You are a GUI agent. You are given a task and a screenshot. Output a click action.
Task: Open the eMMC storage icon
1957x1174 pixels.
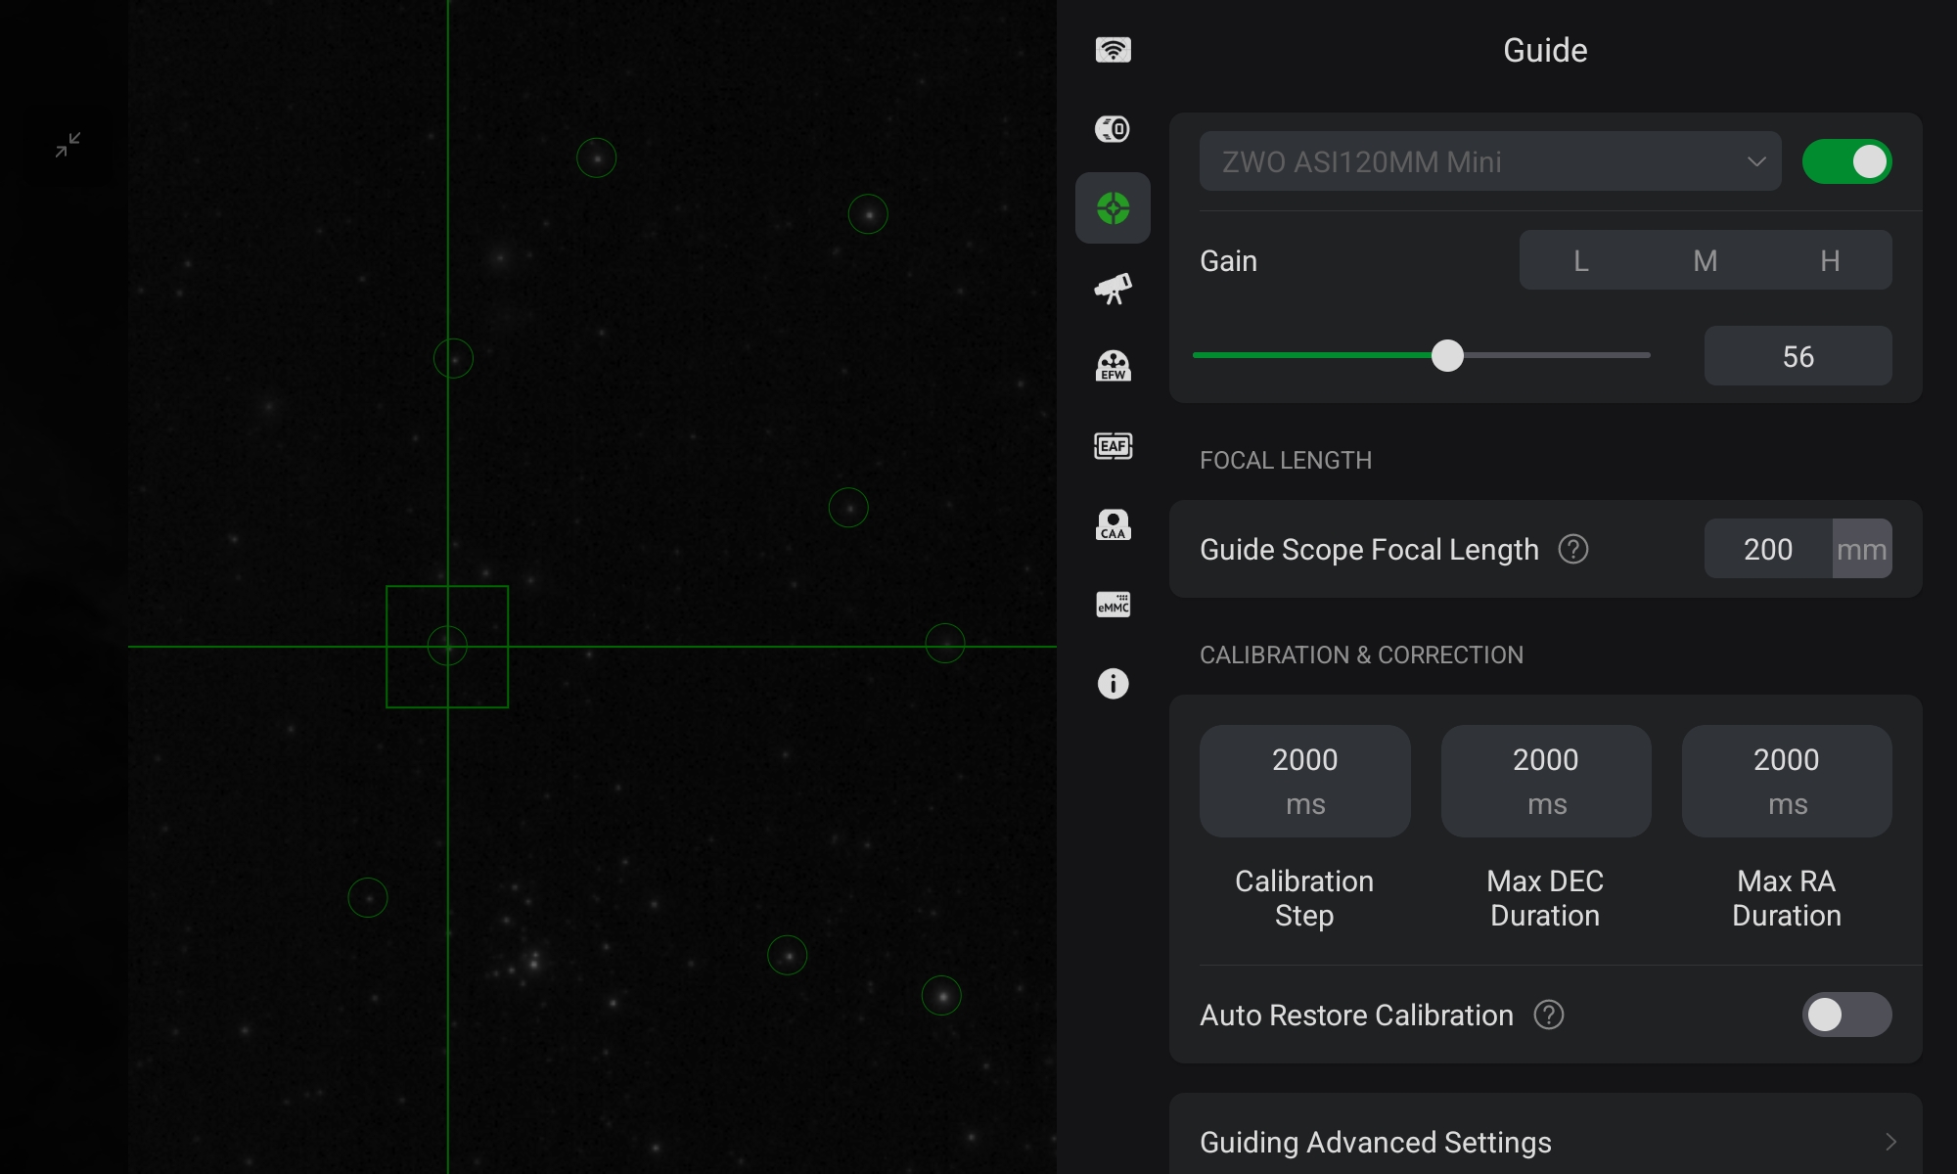(1113, 605)
